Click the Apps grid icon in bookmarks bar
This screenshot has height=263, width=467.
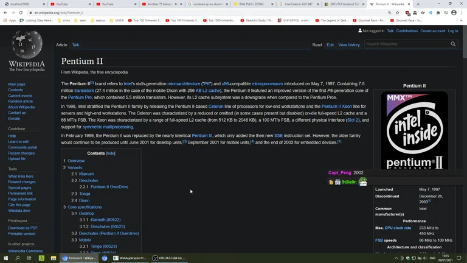click(x=5, y=21)
